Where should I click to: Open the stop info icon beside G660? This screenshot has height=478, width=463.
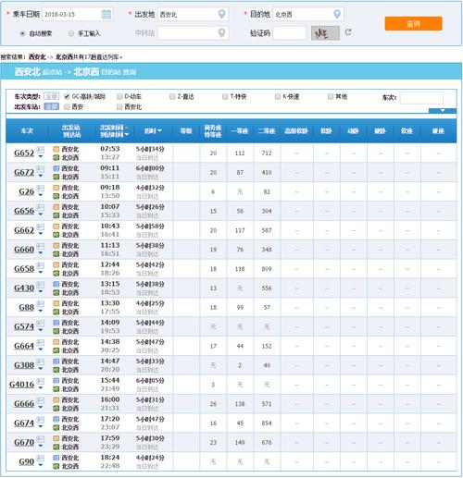tap(41, 246)
